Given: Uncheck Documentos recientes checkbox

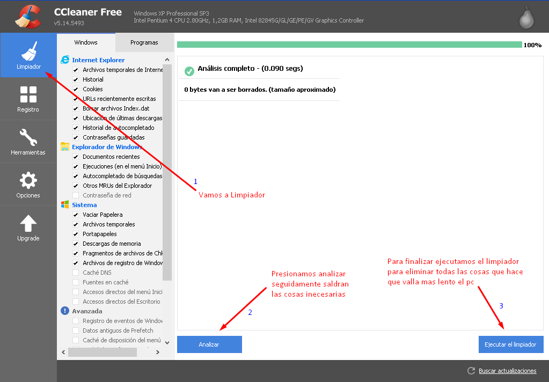Looking at the screenshot, I should (76, 157).
